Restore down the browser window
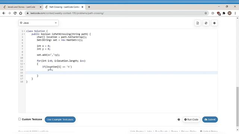Screen dimensions: 239x134 click(x=227, y=7)
